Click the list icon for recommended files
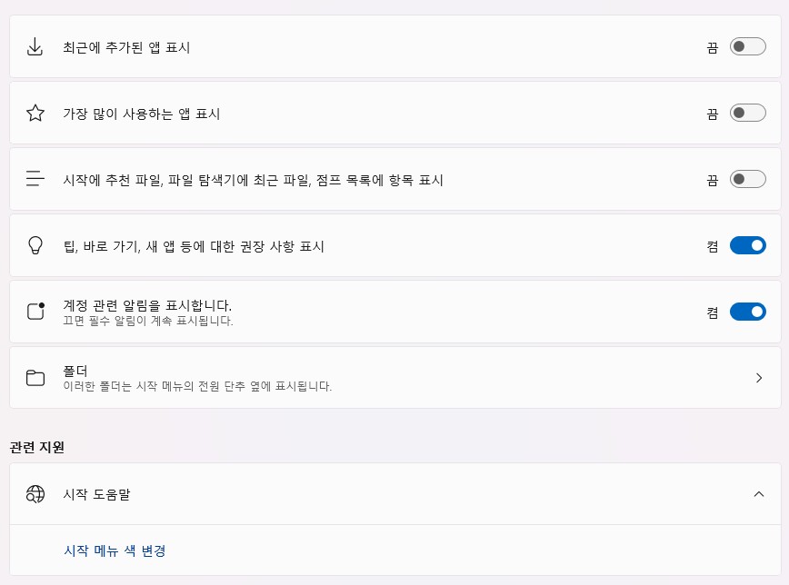Image resolution: width=789 pixels, height=585 pixels. click(x=35, y=180)
